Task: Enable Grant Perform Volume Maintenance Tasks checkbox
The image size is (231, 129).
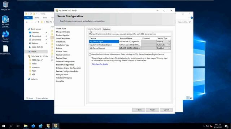Action: pyautogui.click(x=90, y=54)
